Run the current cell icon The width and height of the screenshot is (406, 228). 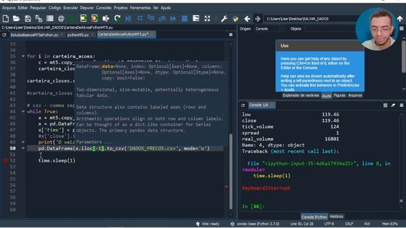point(83,18)
